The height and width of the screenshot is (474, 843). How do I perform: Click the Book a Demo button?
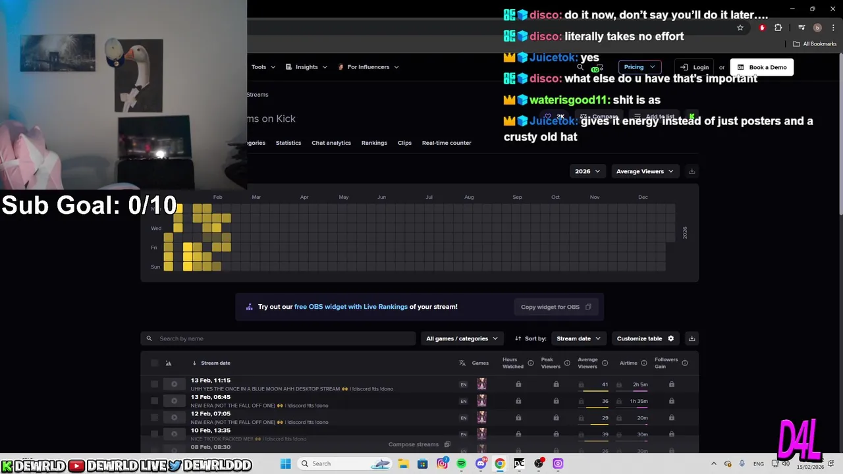coord(761,67)
